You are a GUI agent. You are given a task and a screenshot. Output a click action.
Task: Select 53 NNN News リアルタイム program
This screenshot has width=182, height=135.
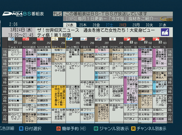point(58,74)
